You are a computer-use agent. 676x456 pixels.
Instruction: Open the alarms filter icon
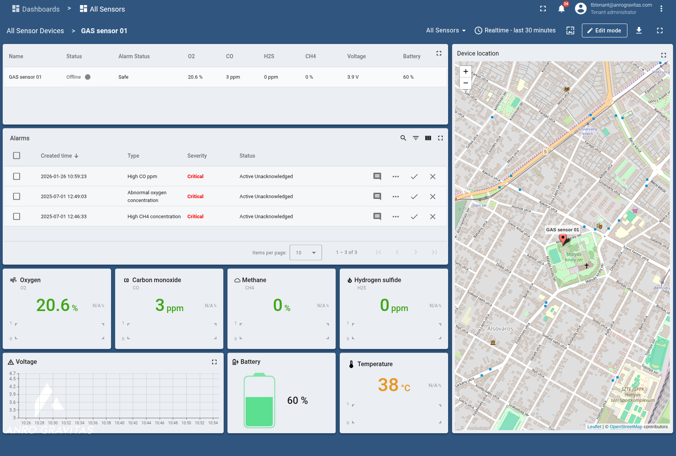click(416, 138)
